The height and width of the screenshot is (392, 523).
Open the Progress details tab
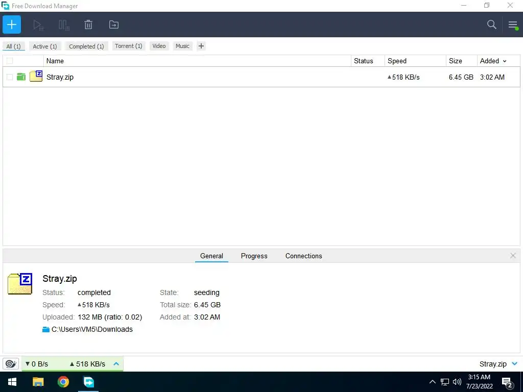254,256
